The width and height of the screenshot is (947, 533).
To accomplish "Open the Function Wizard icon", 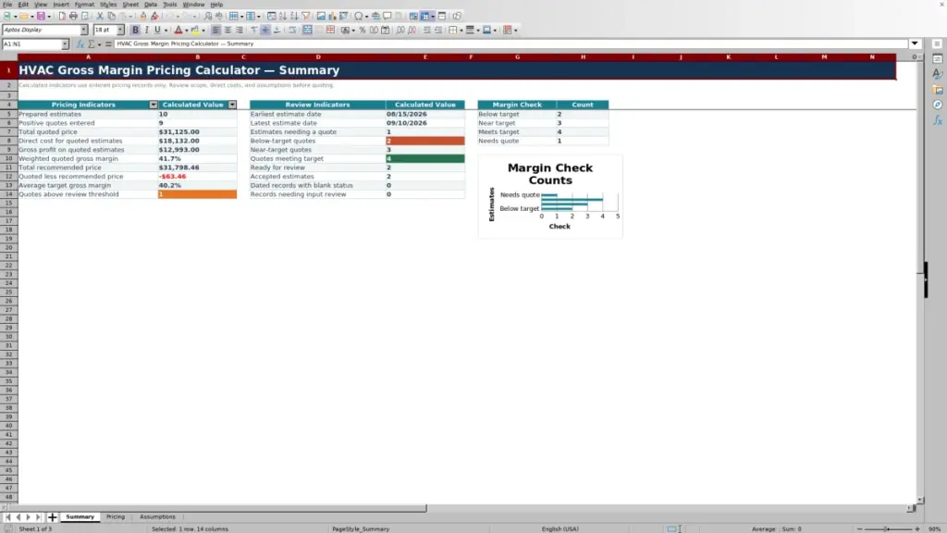I will click(80, 44).
